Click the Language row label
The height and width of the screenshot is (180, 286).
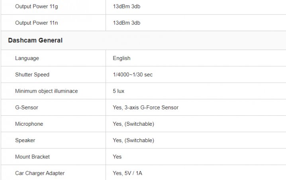pyautogui.click(x=27, y=58)
